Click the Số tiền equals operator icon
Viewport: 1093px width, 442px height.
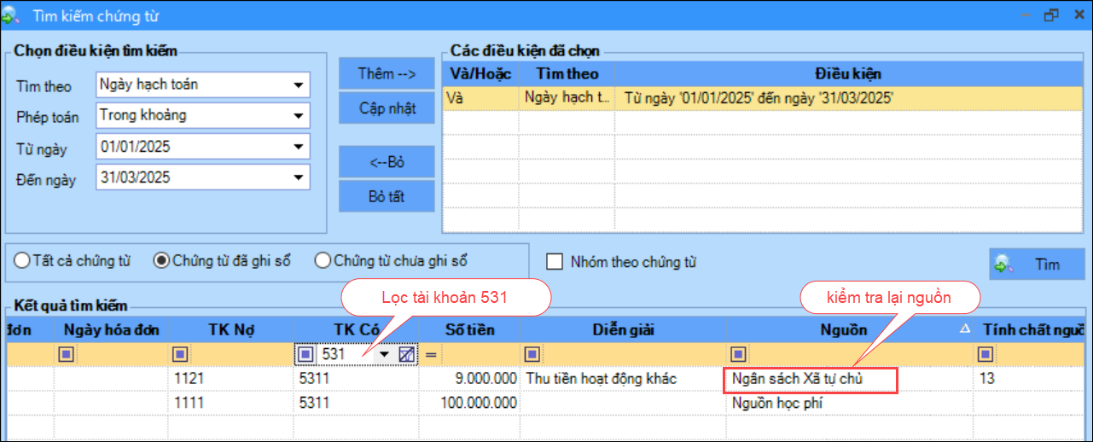[x=431, y=354]
